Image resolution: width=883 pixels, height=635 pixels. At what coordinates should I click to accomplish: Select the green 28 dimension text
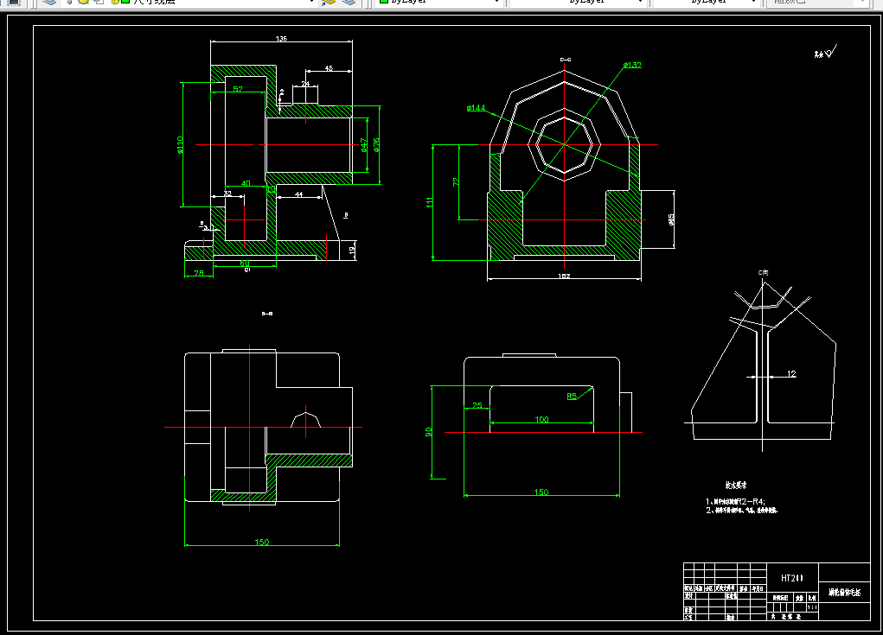click(199, 273)
